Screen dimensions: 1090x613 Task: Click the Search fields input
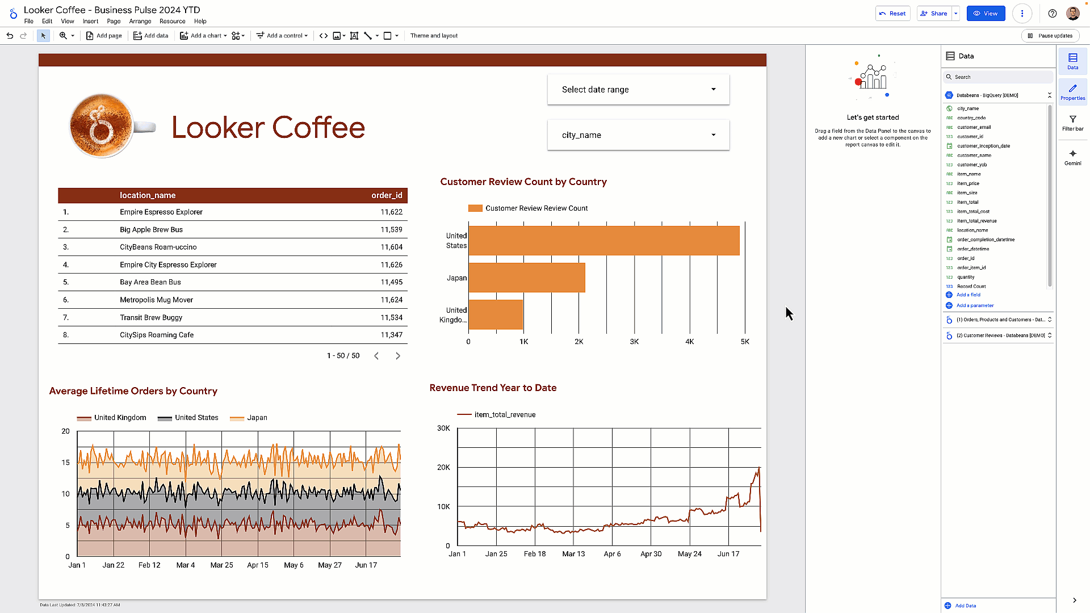coord(999,77)
